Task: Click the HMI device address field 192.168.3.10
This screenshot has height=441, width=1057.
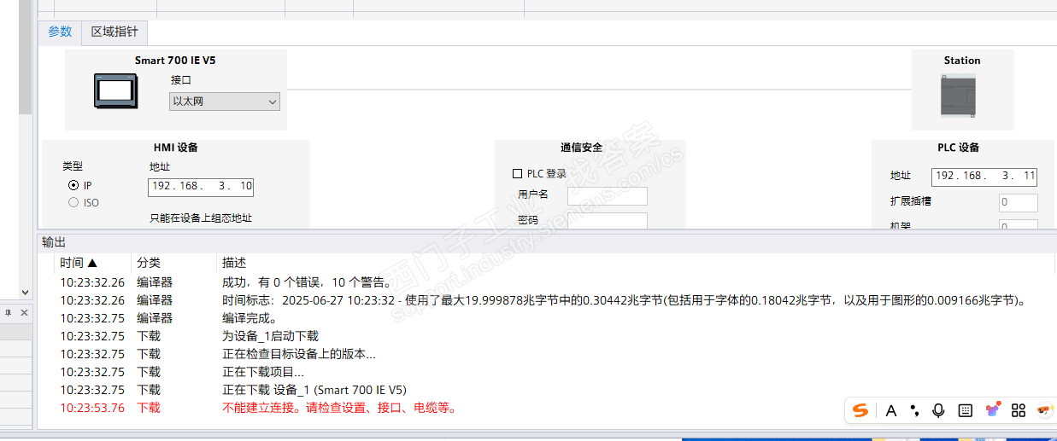Action: pyautogui.click(x=201, y=186)
